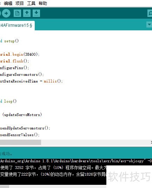Expand the tab options dropdown arrow

click(x=149, y=24)
